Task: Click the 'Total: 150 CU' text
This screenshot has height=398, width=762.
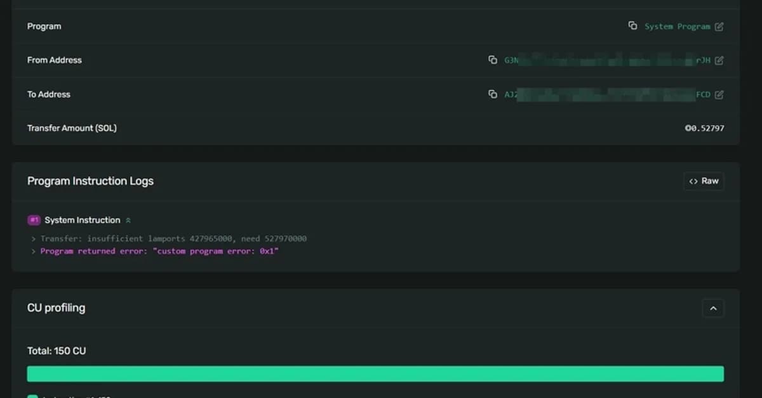Action: pos(57,351)
